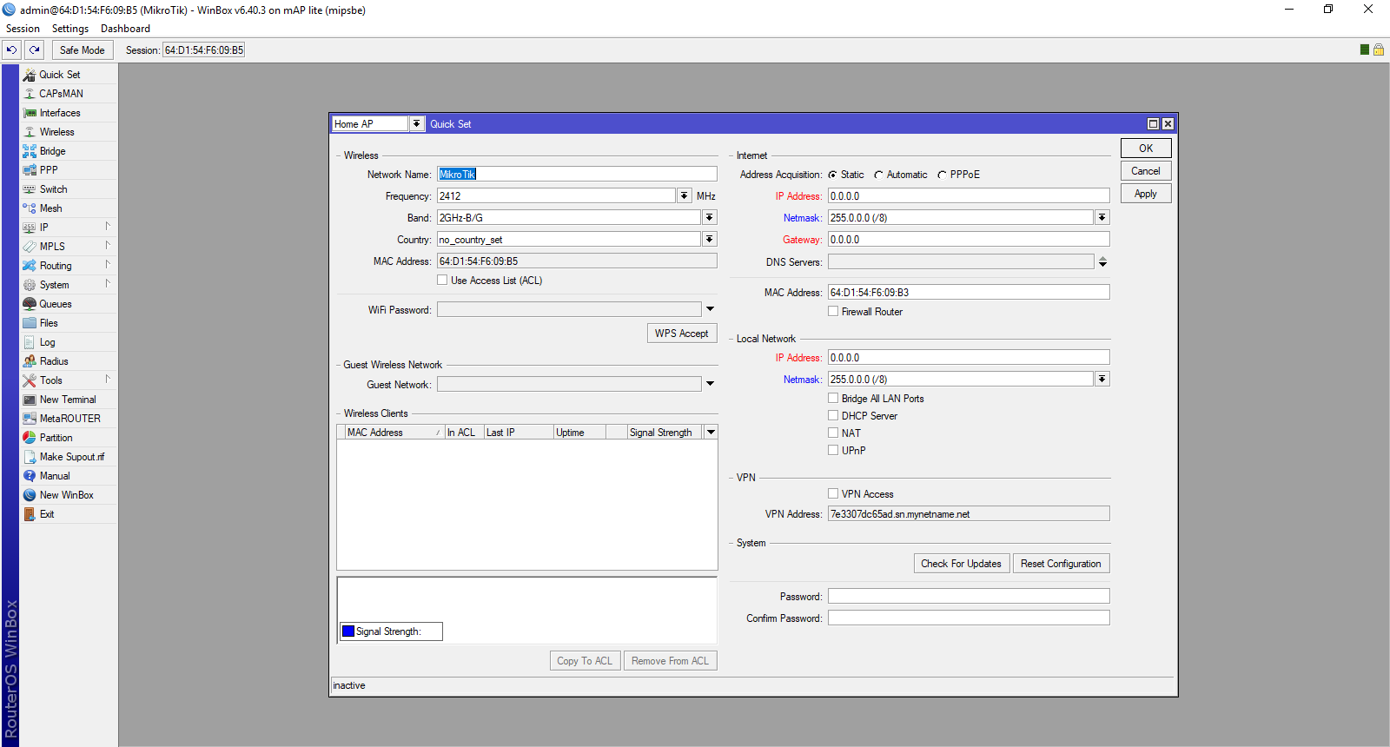Screen dimensions: 1390x747
Task: Click the System gear icon in sidebar
Action: coord(30,285)
